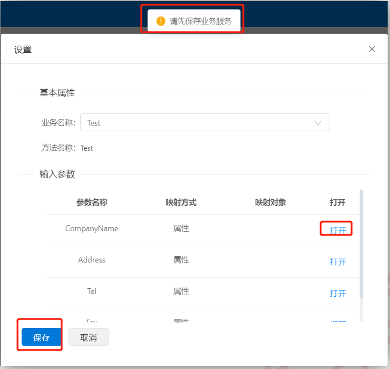This screenshot has width=390, height=369.
Task: Click 属性 in the Tel row
Action: (x=181, y=291)
